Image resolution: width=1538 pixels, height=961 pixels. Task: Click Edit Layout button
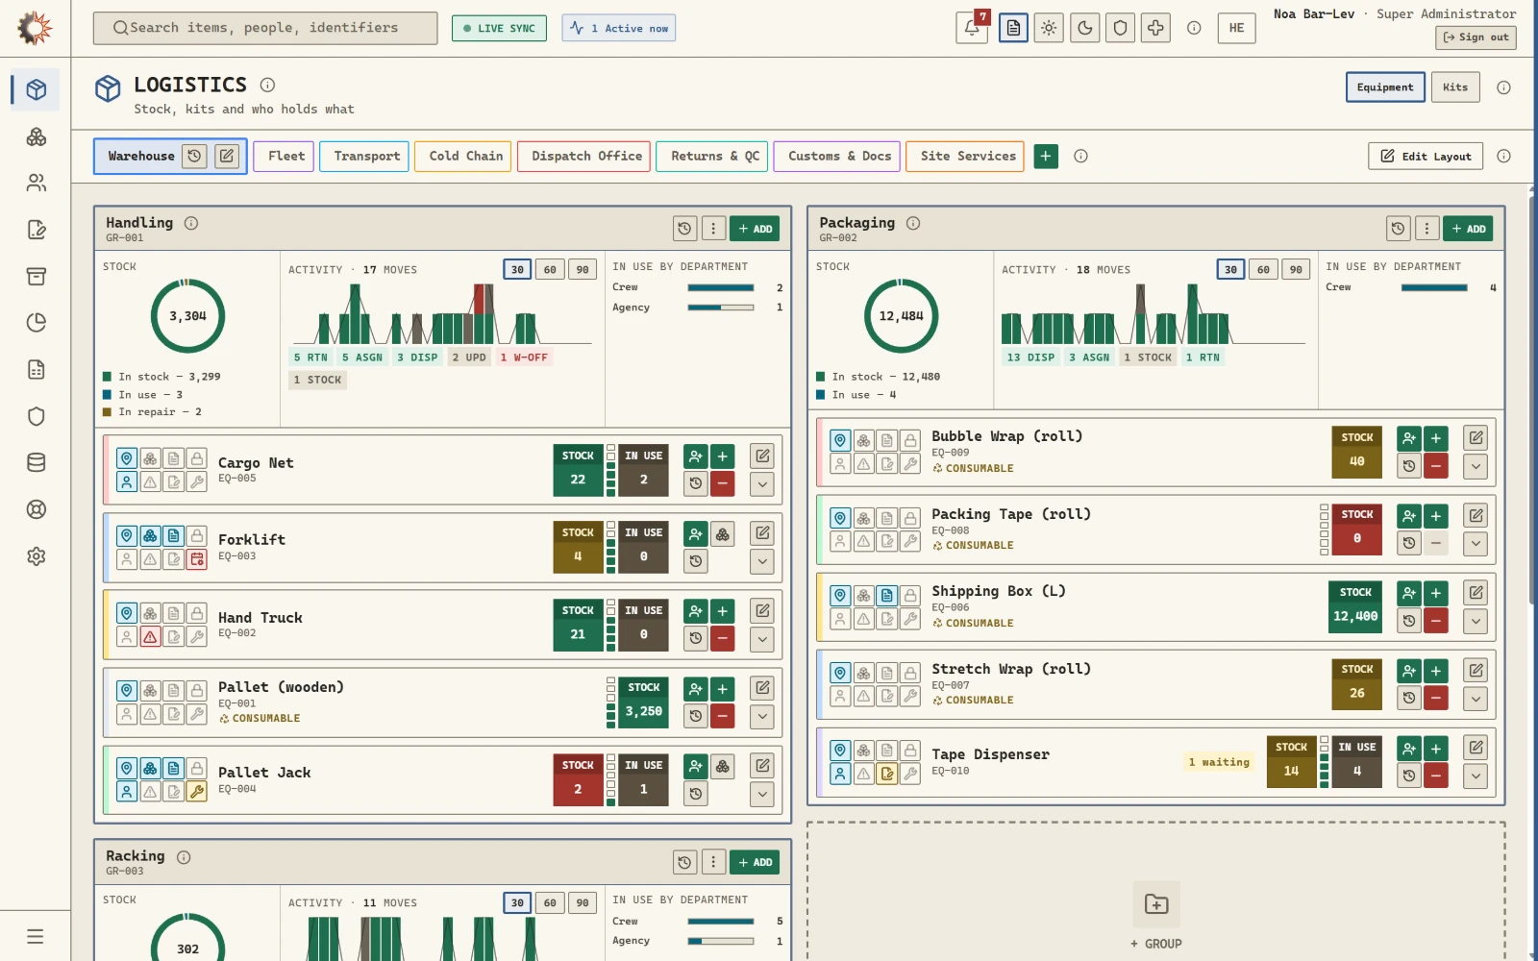(x=1426, y=157)
